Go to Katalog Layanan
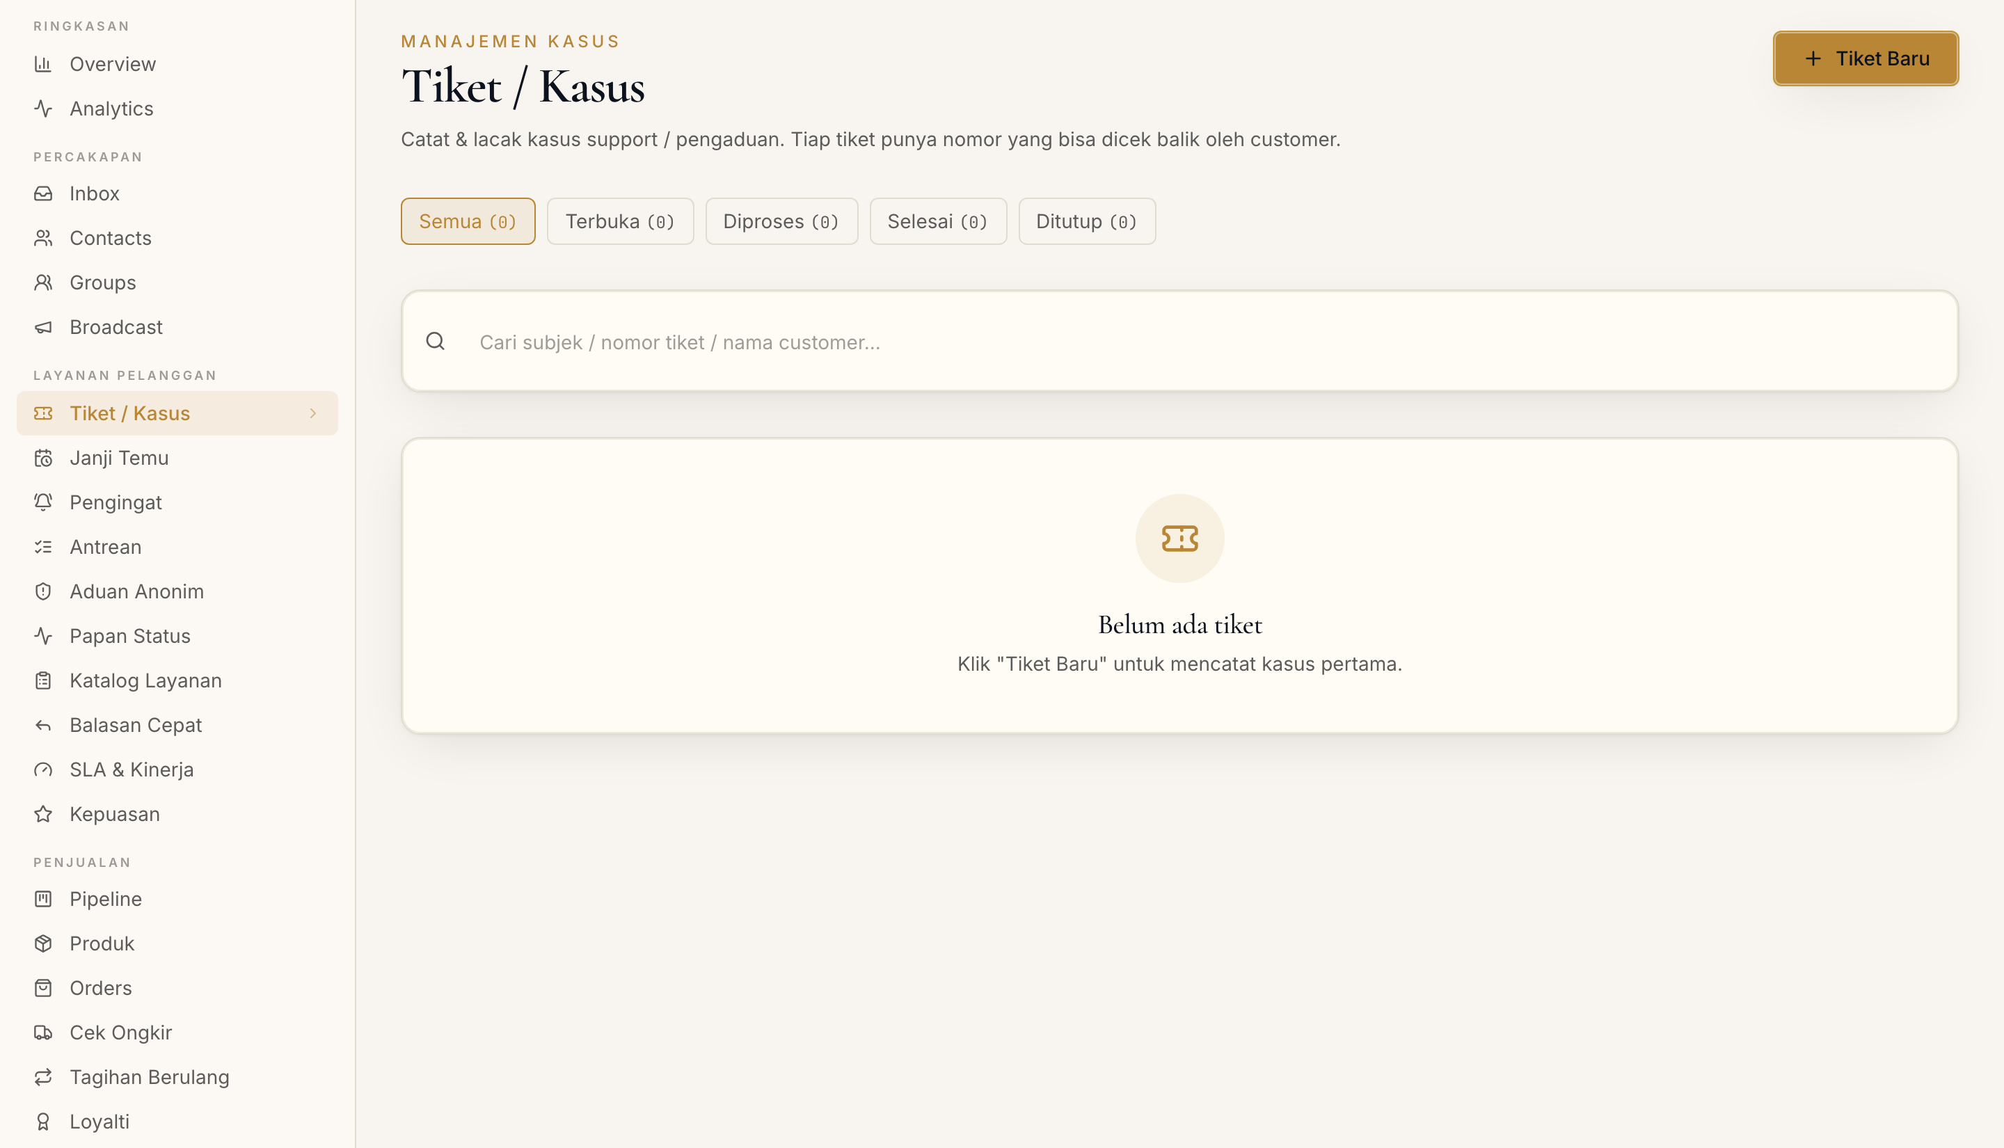 pyautogui.click(x=177, y=680)
